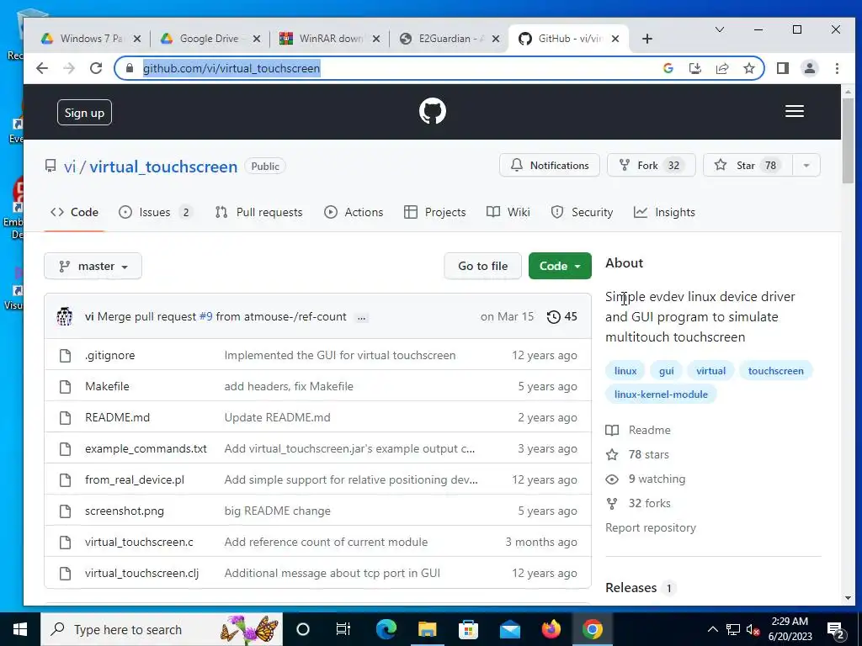Fork the repository
862x646 pixels.
(x=651, y=166)
